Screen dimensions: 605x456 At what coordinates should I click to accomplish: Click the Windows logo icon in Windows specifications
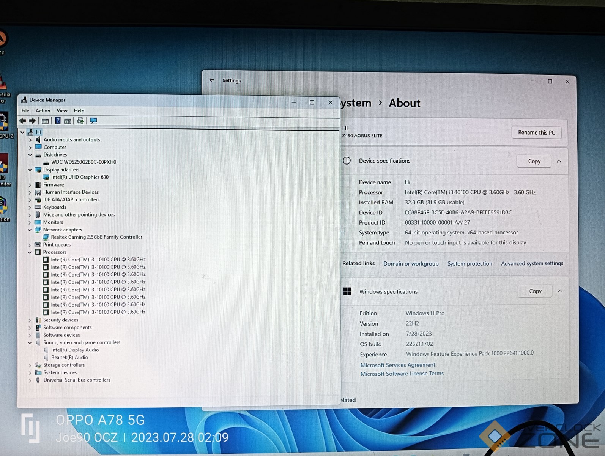347,291
